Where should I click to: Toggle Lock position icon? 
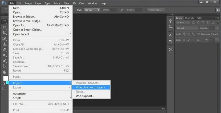click(193, 40)
